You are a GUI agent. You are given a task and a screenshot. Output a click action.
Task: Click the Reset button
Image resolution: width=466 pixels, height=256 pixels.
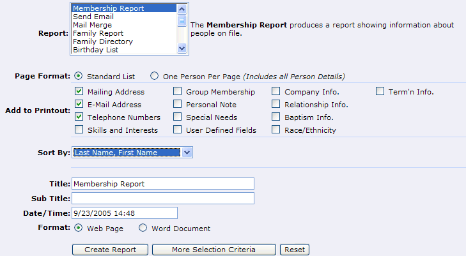[293, 250]
